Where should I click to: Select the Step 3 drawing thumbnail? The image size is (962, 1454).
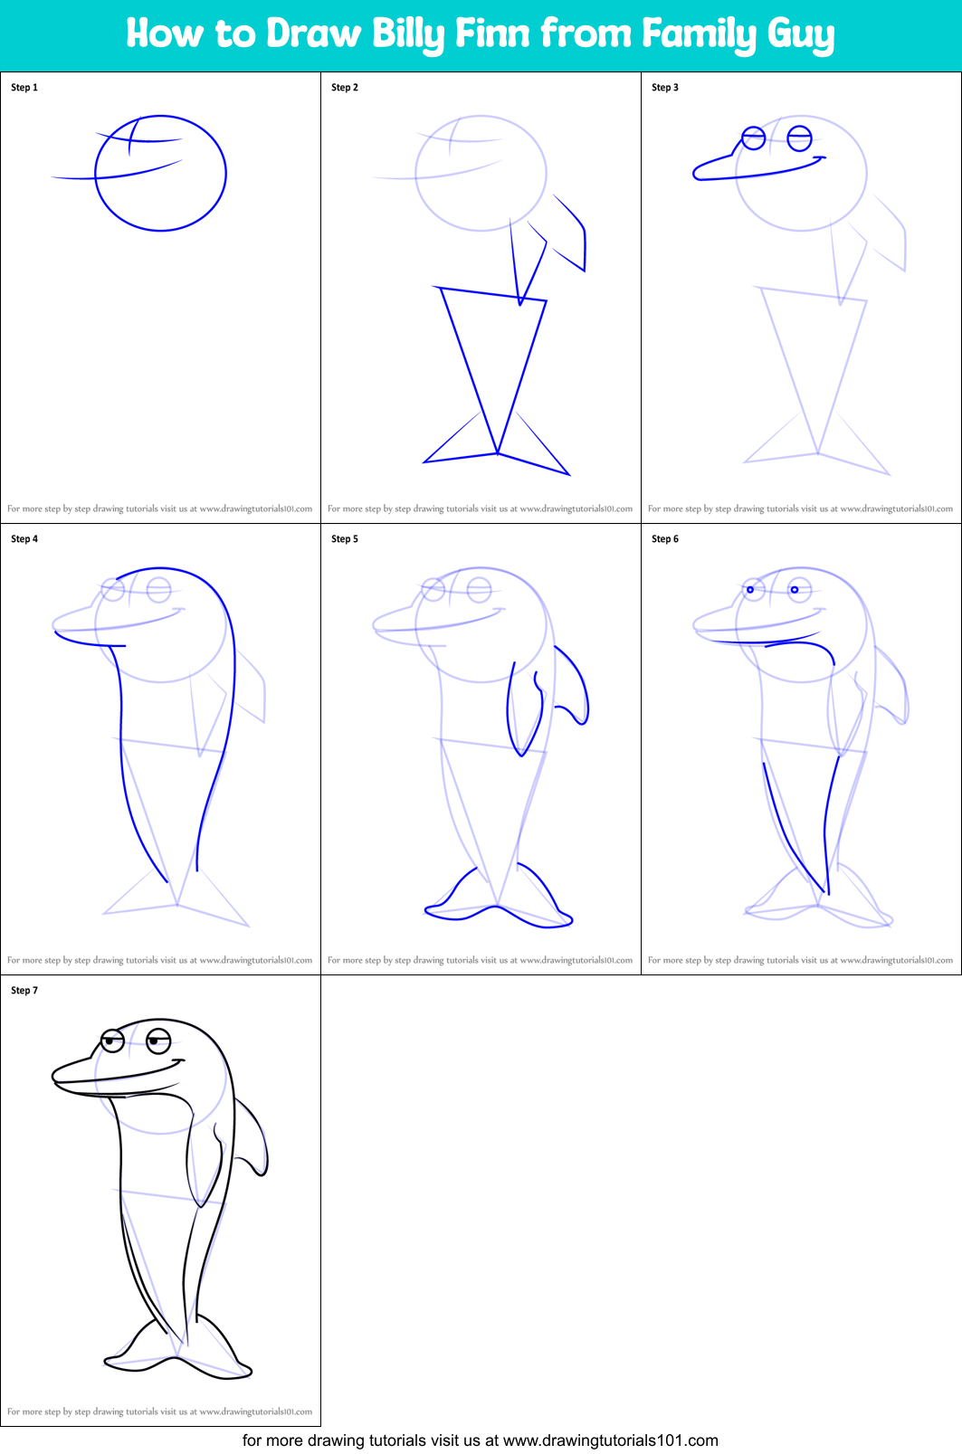click(801, 298)
